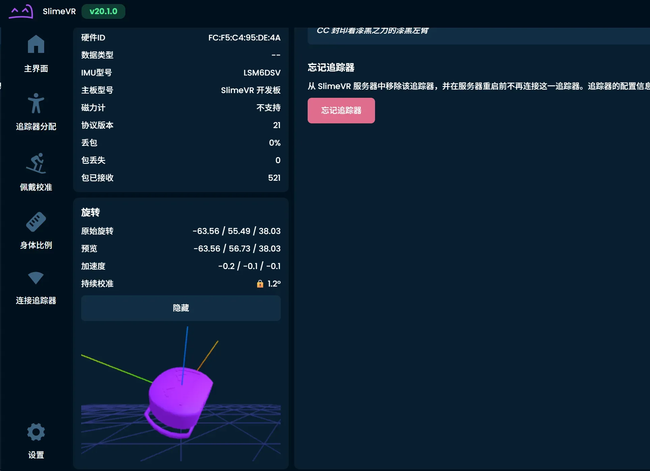Click the lock icon beside 持续校准
The image size is (650, 471).
click(x=260, y=284)
